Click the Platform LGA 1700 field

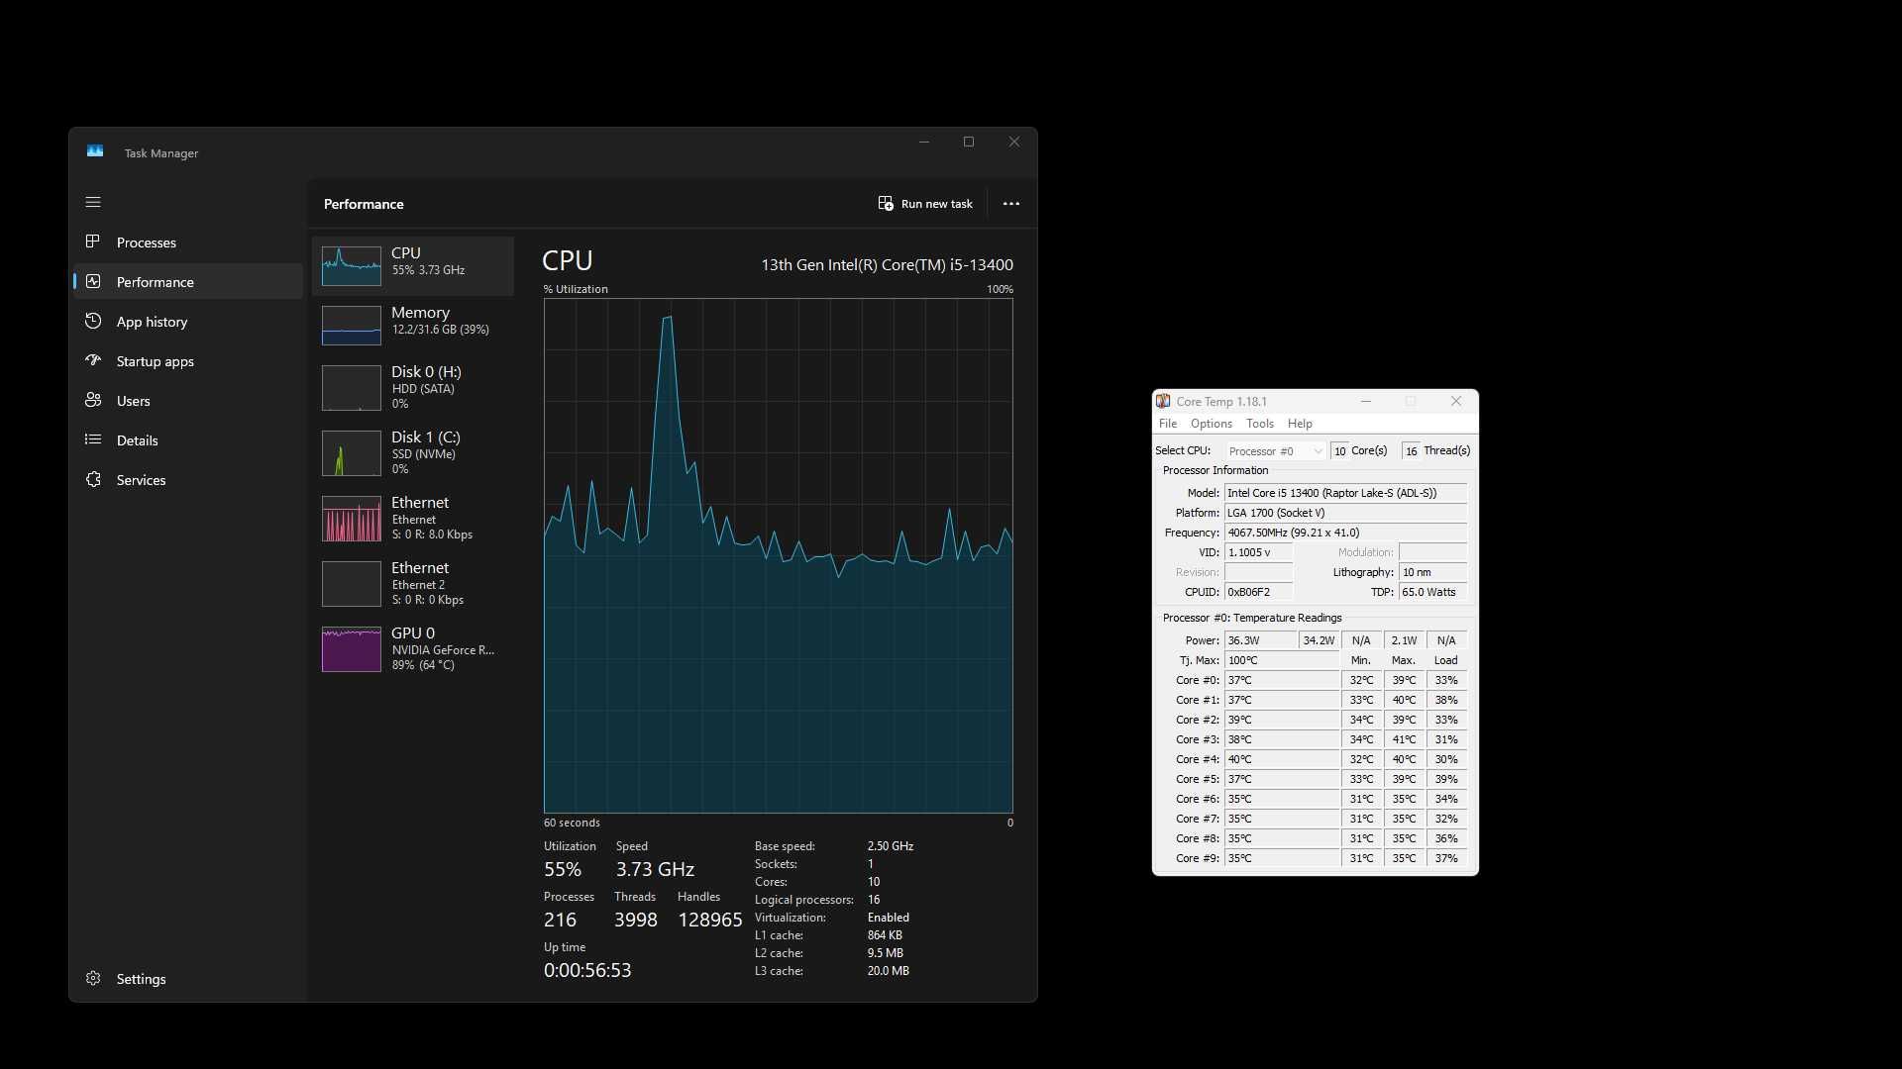[x=1345, y=512]
